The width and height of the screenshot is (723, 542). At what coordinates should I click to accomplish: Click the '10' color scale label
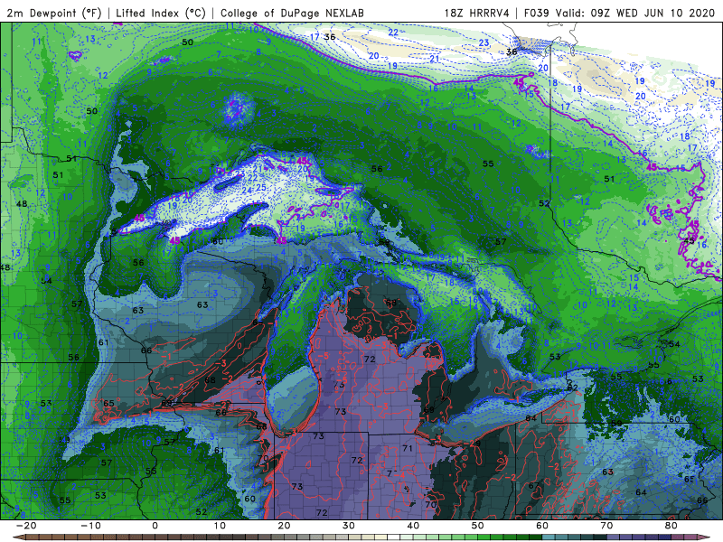point(220,526)
